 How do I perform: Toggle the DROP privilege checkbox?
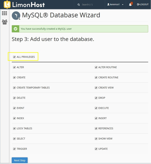pos(96,98)
